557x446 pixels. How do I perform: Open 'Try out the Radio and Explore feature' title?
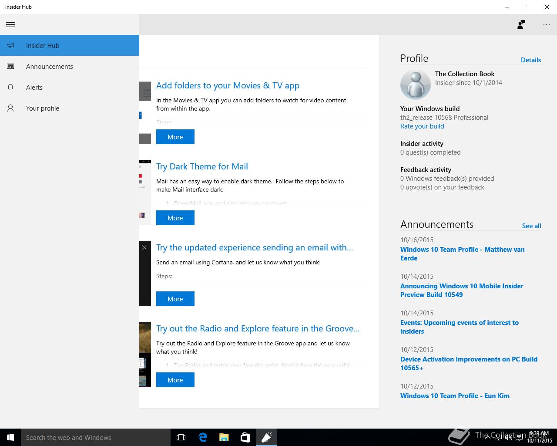pos(258,329)
